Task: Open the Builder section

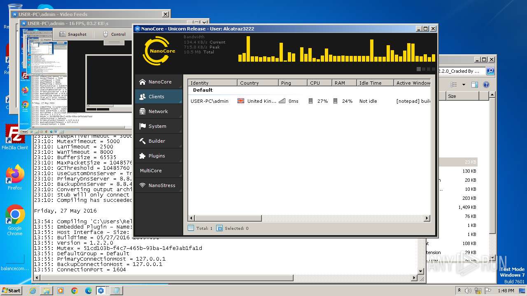Action: point(159,141)
